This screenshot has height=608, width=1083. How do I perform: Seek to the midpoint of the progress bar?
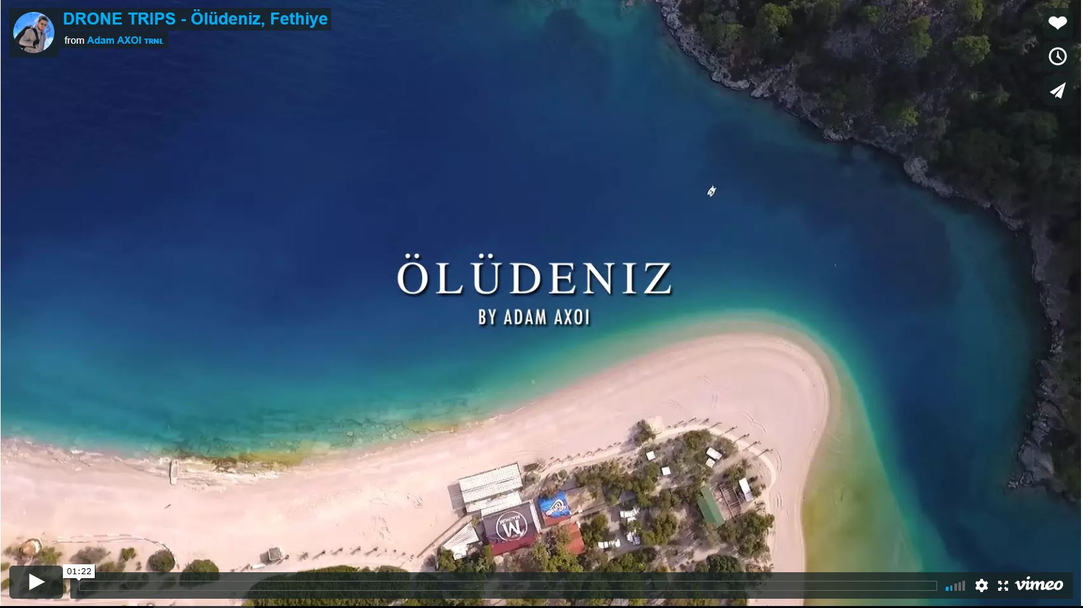point(508,586)
